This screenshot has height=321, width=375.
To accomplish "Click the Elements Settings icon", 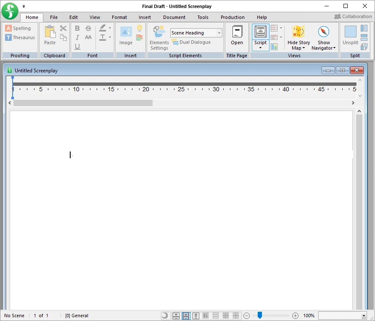I will 159,32.
